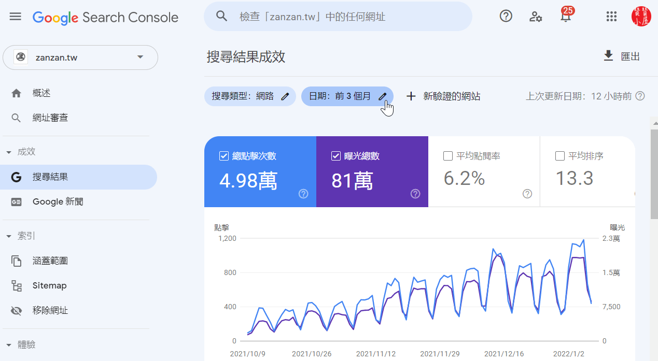Image resolution: width=658 pixels, height=361 pixels.
Task: Open the account profile avatar
Action: (x=641, y=17)
